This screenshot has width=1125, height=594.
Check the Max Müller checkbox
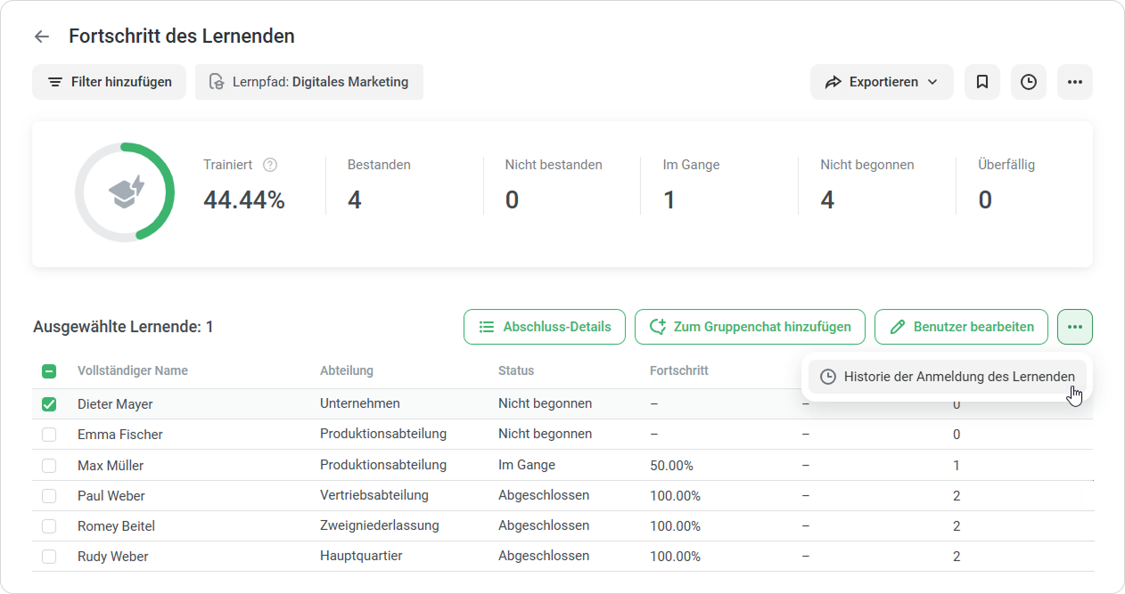point(49,466)
